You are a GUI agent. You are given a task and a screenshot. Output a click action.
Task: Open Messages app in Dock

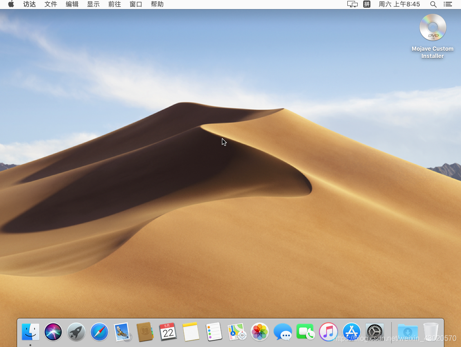pyautogui.click(x=283, y=332)
